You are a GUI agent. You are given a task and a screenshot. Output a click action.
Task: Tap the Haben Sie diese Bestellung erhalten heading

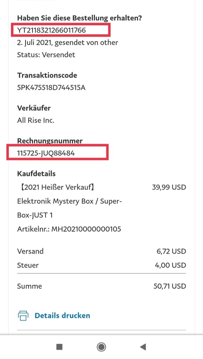tap(80, 18)
